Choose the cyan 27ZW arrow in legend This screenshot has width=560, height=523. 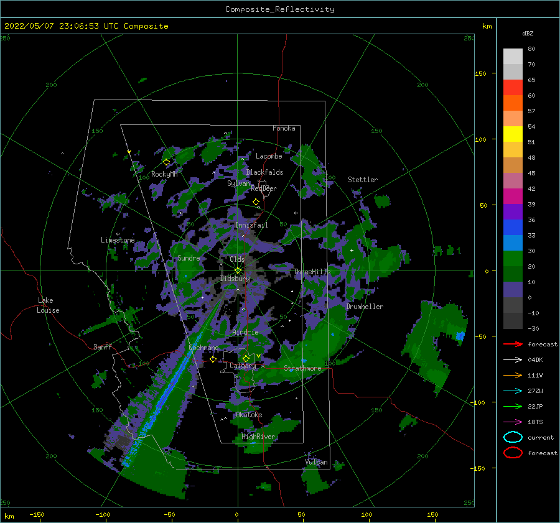pos(513,391)
